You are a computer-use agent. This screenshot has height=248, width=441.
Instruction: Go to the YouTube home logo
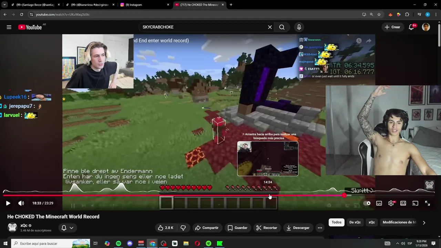[30, 27]
